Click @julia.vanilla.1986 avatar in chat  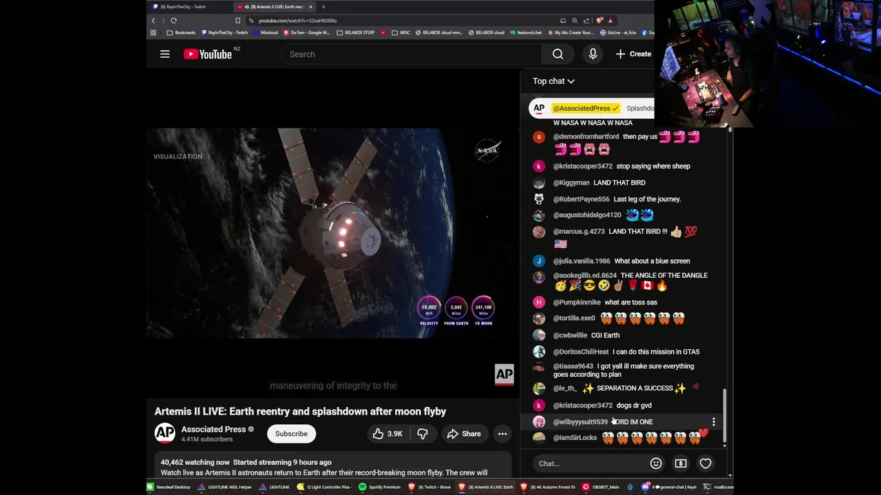click(x=539, y=261)
